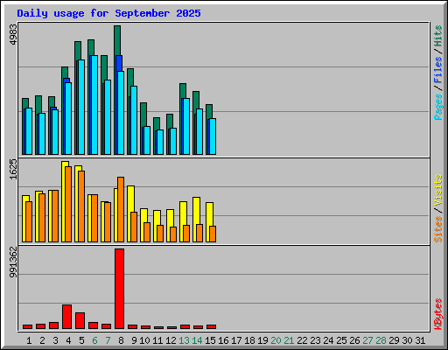Click the orange Sites bar for day 8
The image size is (448, 350).
tap(121, 209)
